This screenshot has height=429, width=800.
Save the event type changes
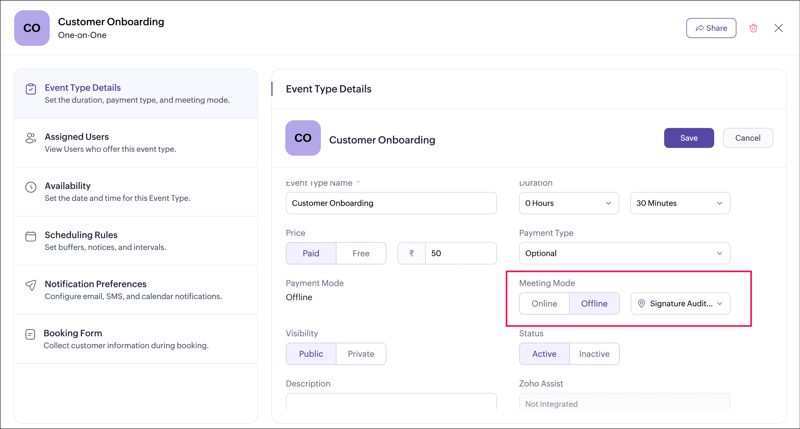(x=689, y=138)
